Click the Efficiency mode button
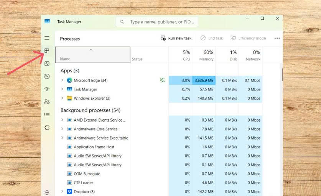The width and height of the screenshot is (321, 196). click(248, 38)
